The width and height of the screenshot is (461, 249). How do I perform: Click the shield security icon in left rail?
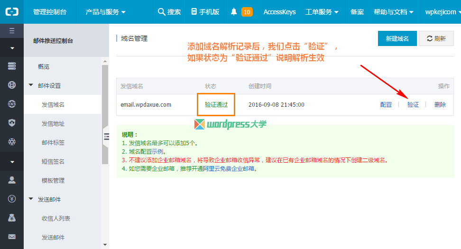click(x=12, y=123)
